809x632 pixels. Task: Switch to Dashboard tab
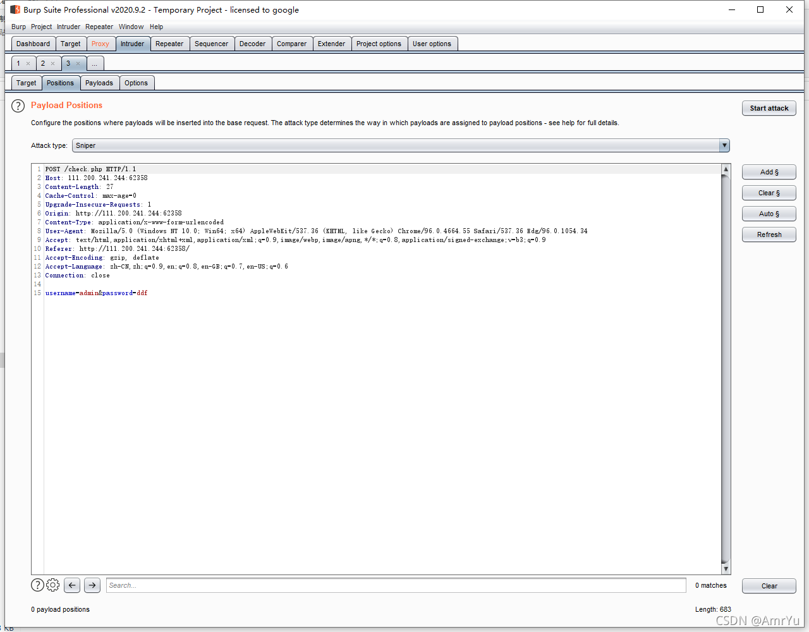point(33,44)
